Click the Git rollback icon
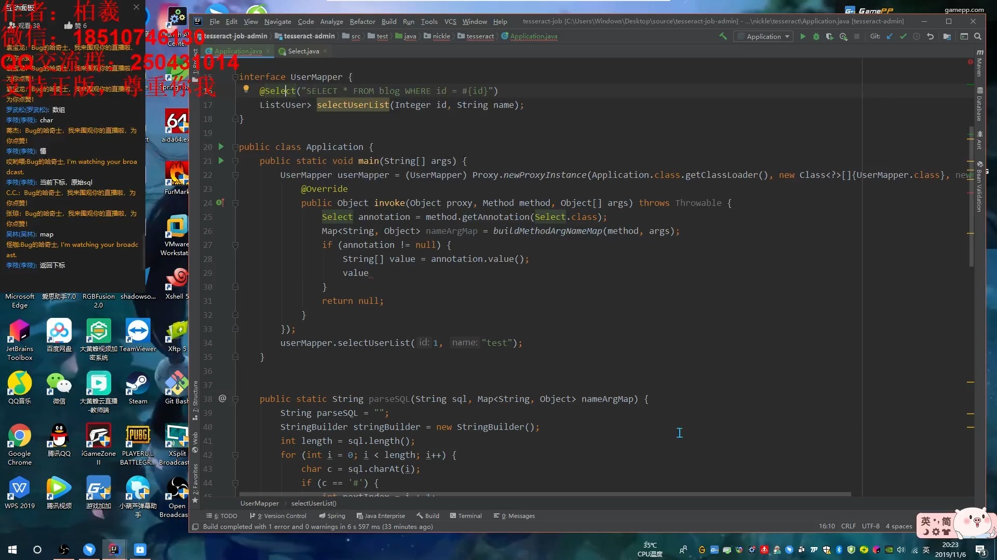 (x=931, y=36)
